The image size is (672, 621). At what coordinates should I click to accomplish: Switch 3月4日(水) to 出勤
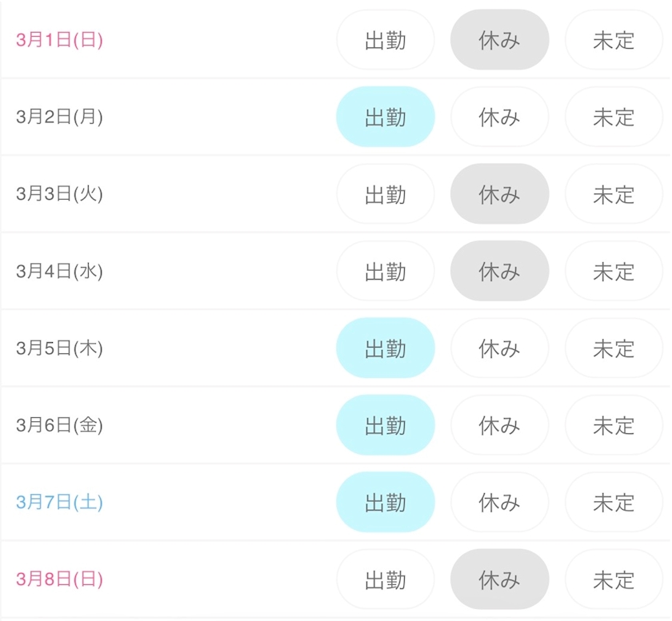point(386,272)
